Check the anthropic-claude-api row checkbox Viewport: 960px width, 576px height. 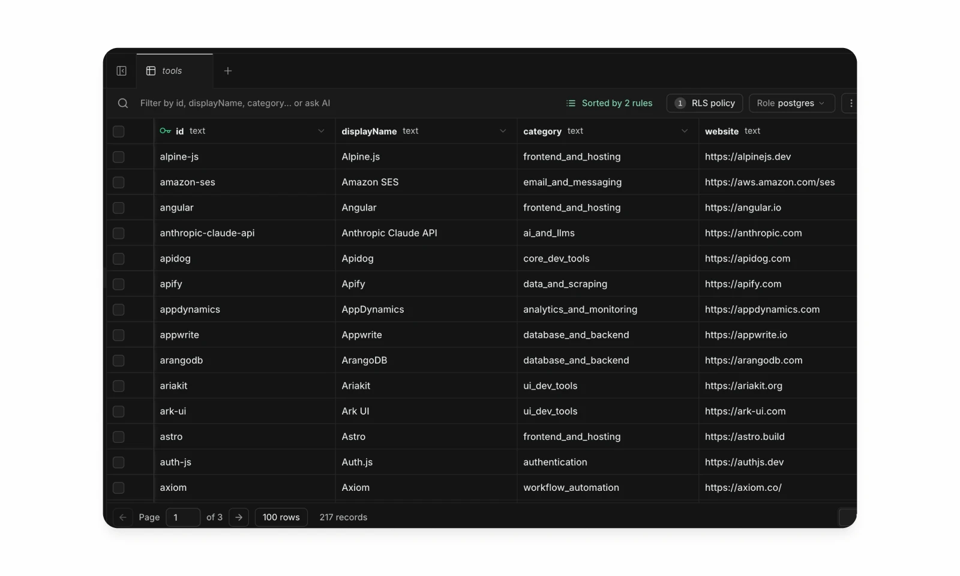coord(119,233)
